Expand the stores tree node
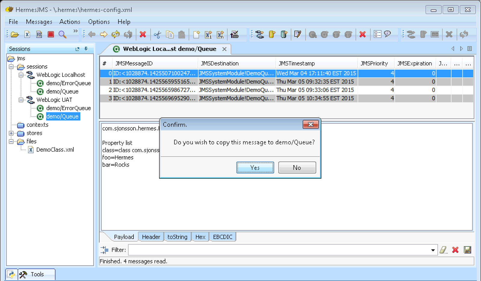481x281 pixels. click(x=11, y=133)
